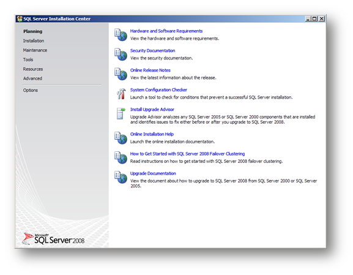Open How to Get Started with Failover Clustering
The height and width of the screenshot is (275, 353).
pyautogui.click(x=188, y=154)
